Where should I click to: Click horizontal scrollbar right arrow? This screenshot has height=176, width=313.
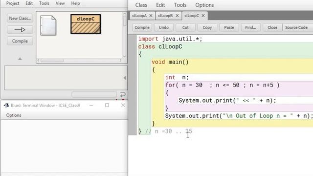(120, 60)
